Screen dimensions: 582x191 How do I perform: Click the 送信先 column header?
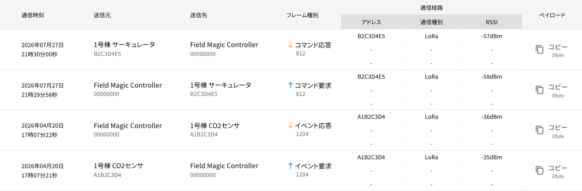pyautogui.click(x=199, y=15)
